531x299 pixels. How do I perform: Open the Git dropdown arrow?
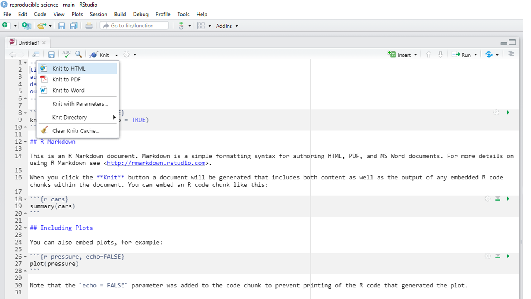click(190, 26)
